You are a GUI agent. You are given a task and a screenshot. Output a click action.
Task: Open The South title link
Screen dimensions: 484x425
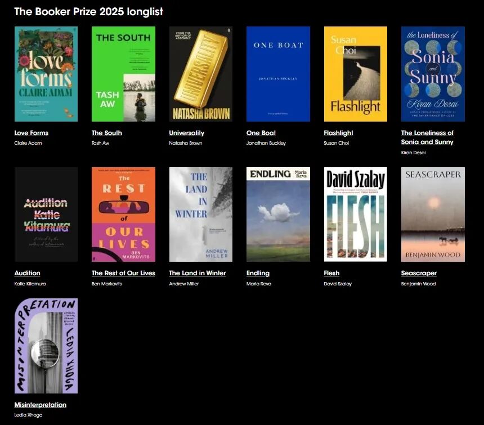coord(107,133)
